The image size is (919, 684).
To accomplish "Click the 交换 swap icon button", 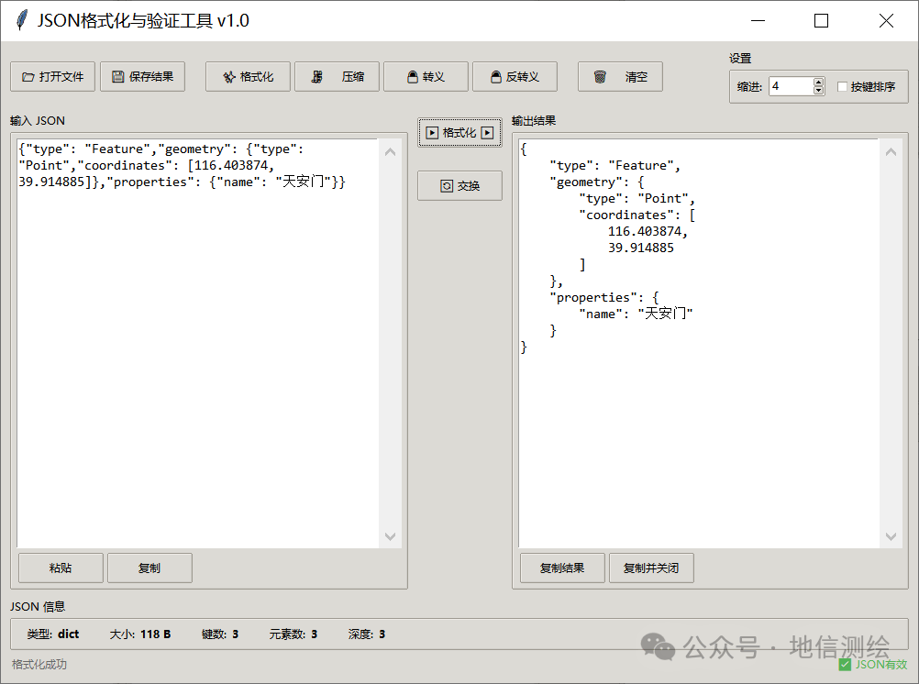I will [459, 186].
